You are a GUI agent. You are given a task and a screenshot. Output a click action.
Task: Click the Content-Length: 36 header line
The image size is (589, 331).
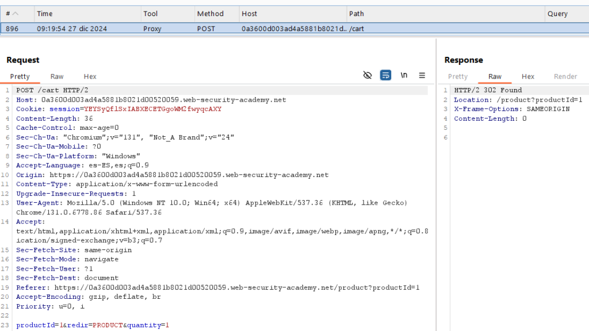pos(55,118)
